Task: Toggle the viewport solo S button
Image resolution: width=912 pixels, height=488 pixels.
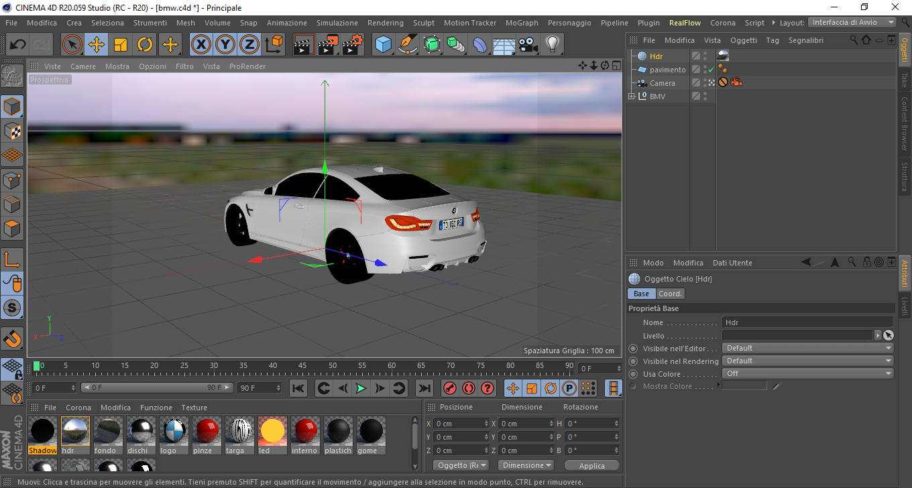Action: pos(12,308)
